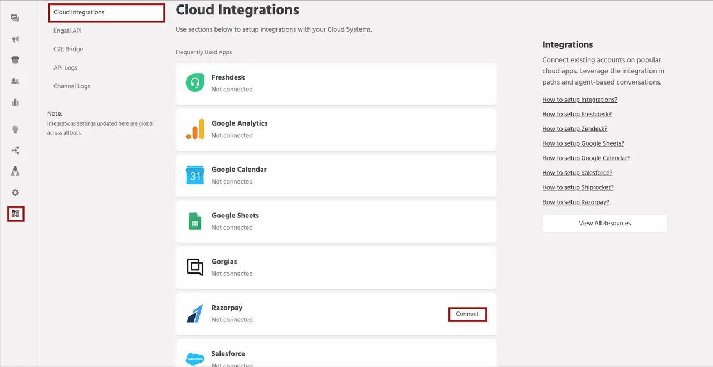View the API Logs section
The width and height of the screenshot is (713, 367).
pyautogui.click(x=65, y=68)
